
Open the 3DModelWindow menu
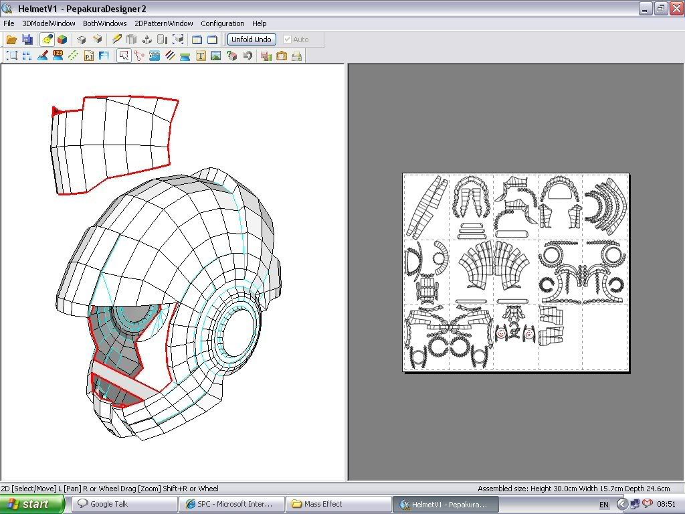pos(48,23)
